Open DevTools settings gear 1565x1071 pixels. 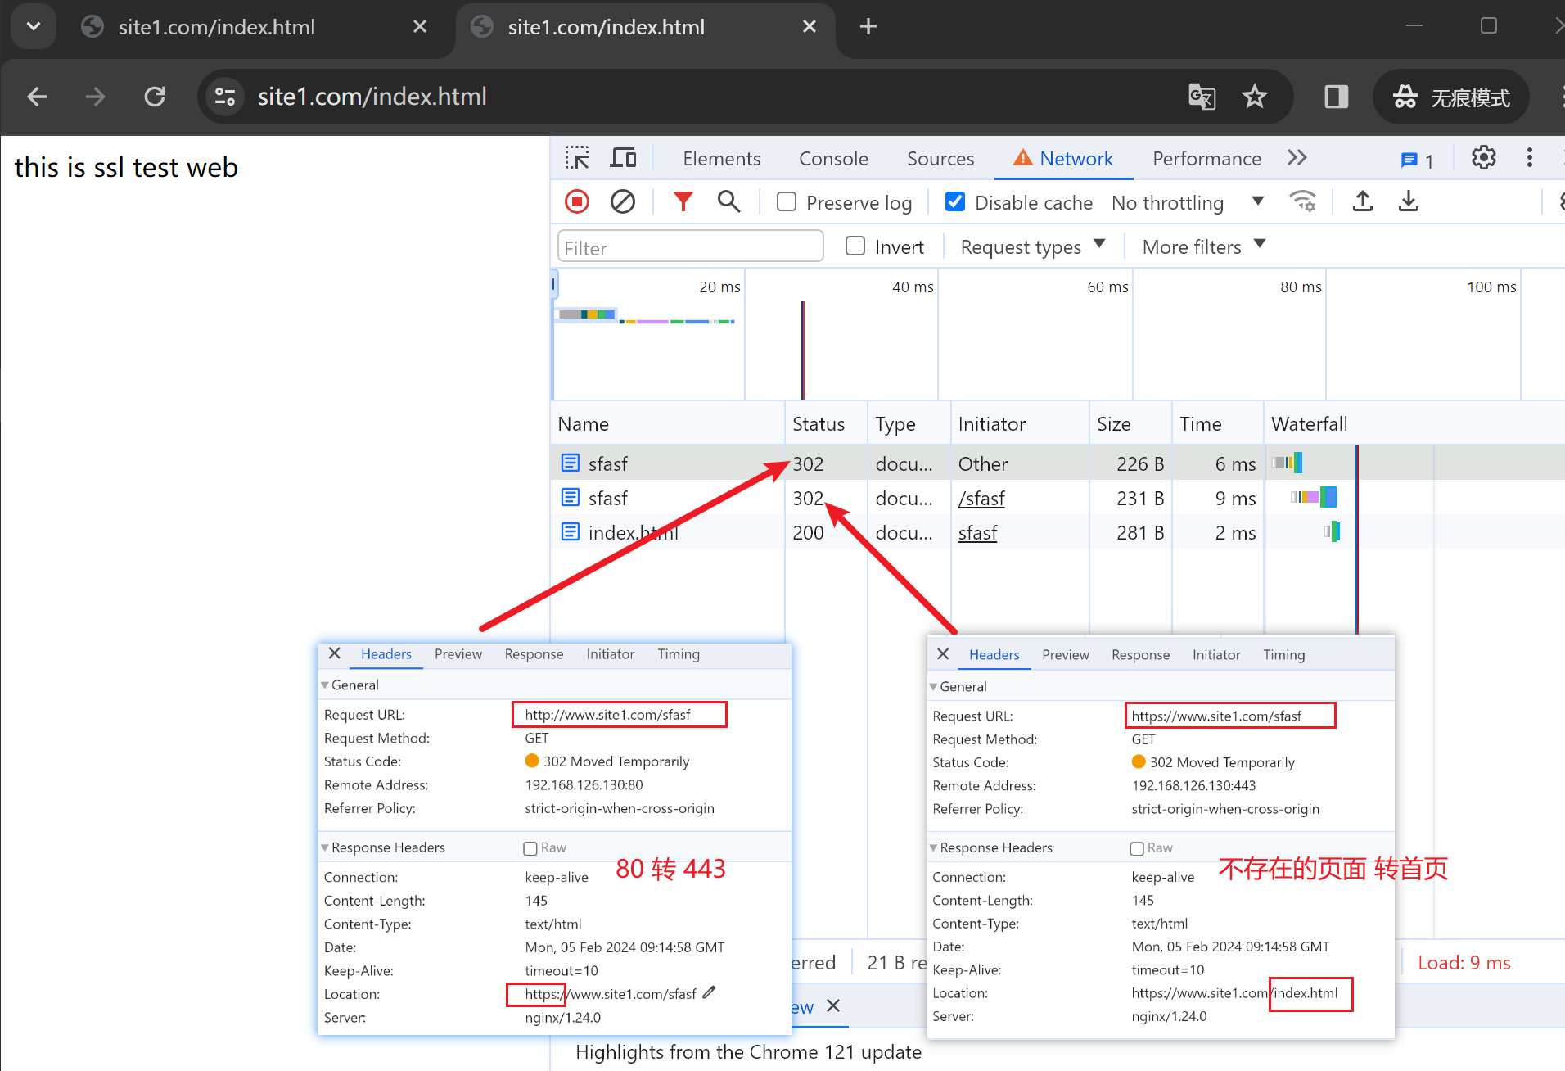pos(1483,158)
